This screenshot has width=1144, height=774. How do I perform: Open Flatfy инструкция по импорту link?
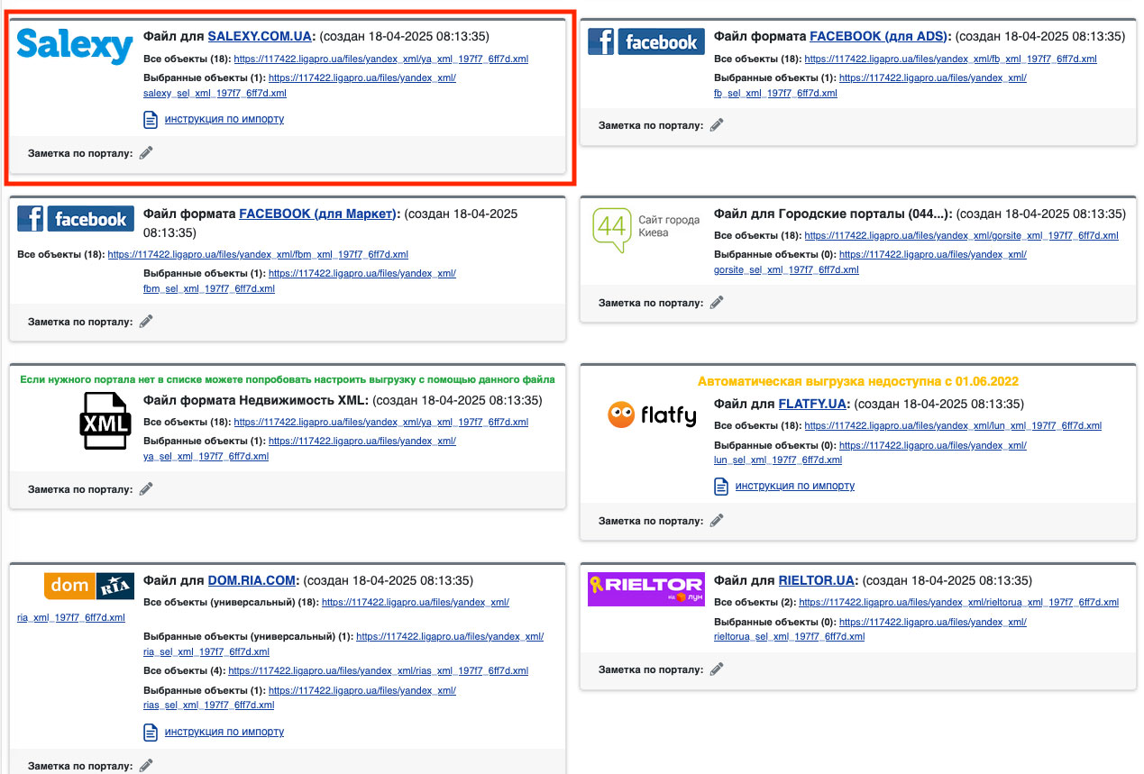pos(795,486)
